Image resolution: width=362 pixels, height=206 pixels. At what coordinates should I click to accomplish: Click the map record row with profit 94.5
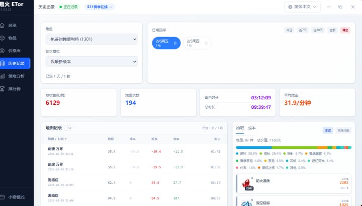(x=134, y=198)
